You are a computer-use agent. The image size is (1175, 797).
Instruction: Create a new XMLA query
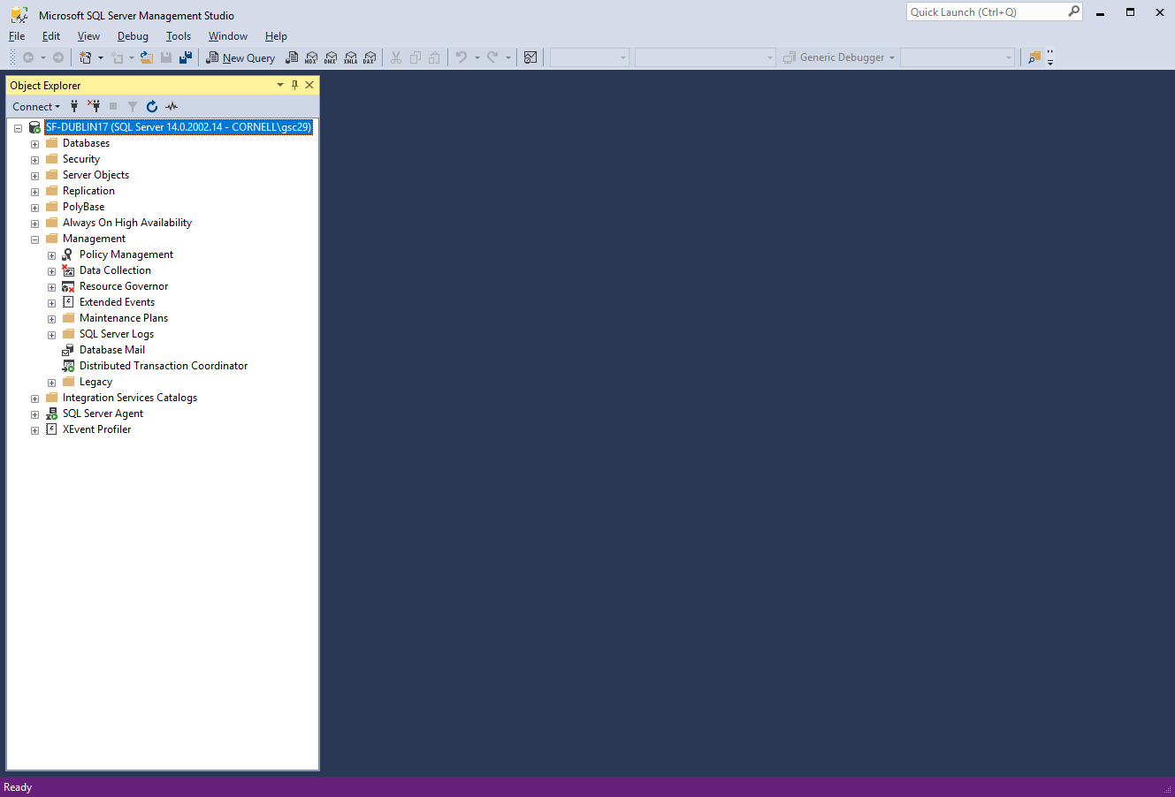[350, 57]
